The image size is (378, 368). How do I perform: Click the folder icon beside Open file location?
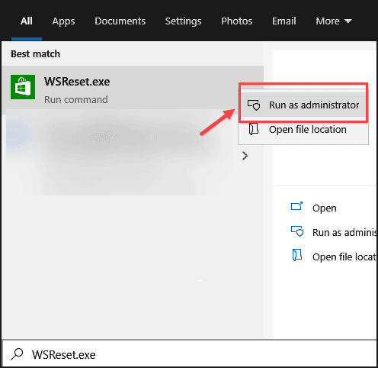pyautogui.click(x=254, y=129)
